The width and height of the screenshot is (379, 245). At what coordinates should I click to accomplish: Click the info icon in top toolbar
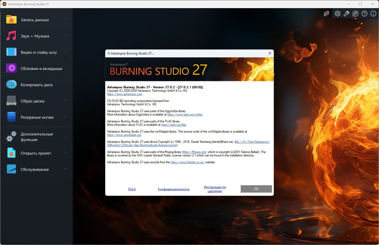point(373,14)
